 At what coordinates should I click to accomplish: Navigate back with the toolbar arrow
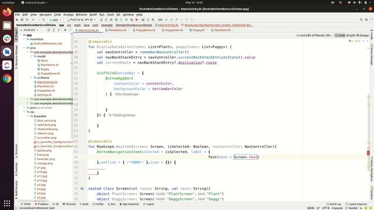point(33,20)
